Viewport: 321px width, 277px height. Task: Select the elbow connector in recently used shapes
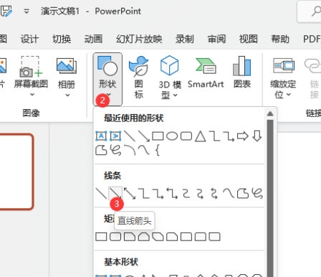point(214,136)
